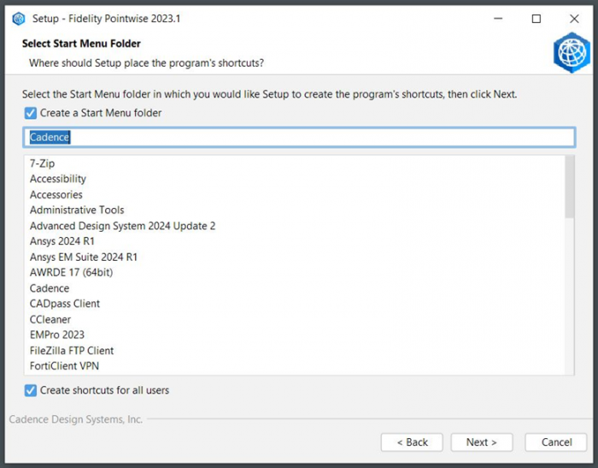Image resolution: width=598 pixels, height=468 pixels.
Task: Select FileZilla FTP Client folder
Action: [x=72, y=351]
